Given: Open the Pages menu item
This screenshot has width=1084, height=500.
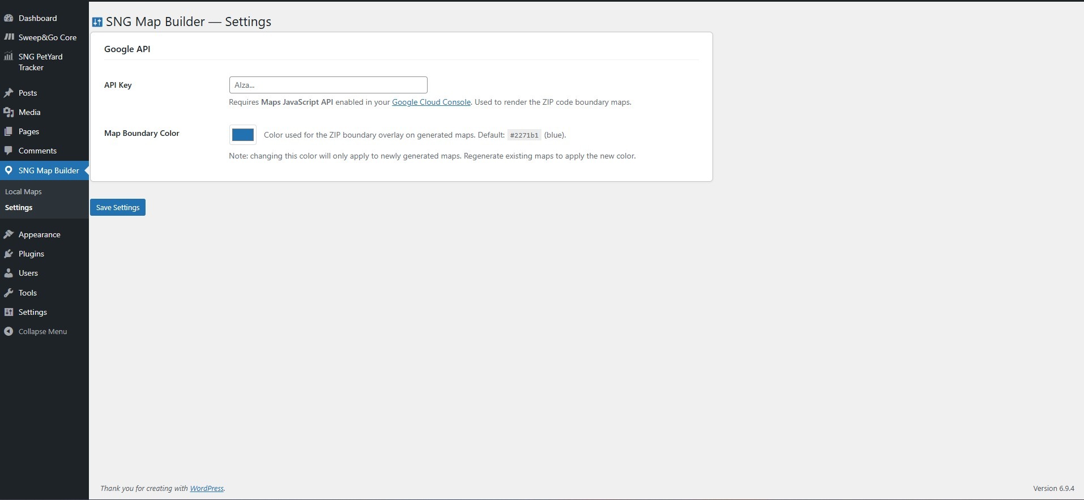Looking at the screenshot, I should [x=28, y=131].
